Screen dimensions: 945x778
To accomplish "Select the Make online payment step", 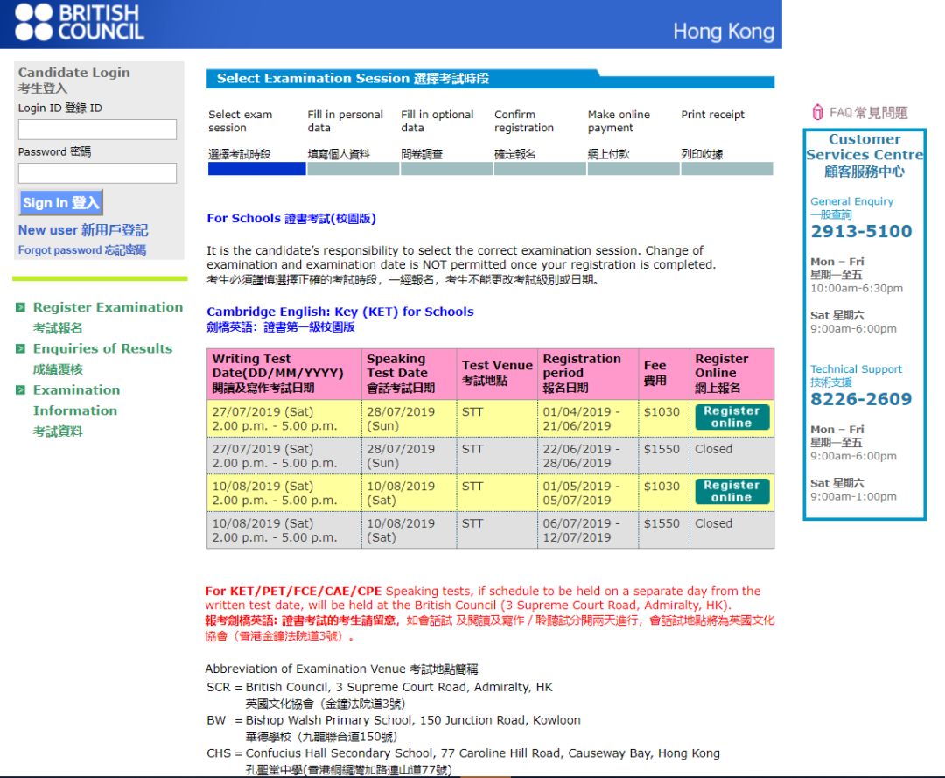I will pos(618,120).
